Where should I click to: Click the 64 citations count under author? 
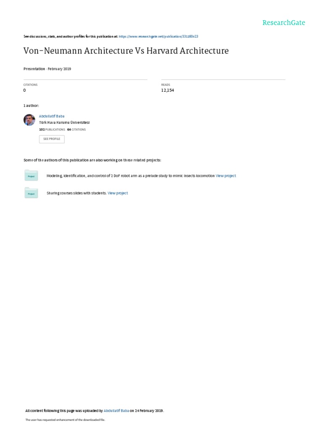pos(77,130)
